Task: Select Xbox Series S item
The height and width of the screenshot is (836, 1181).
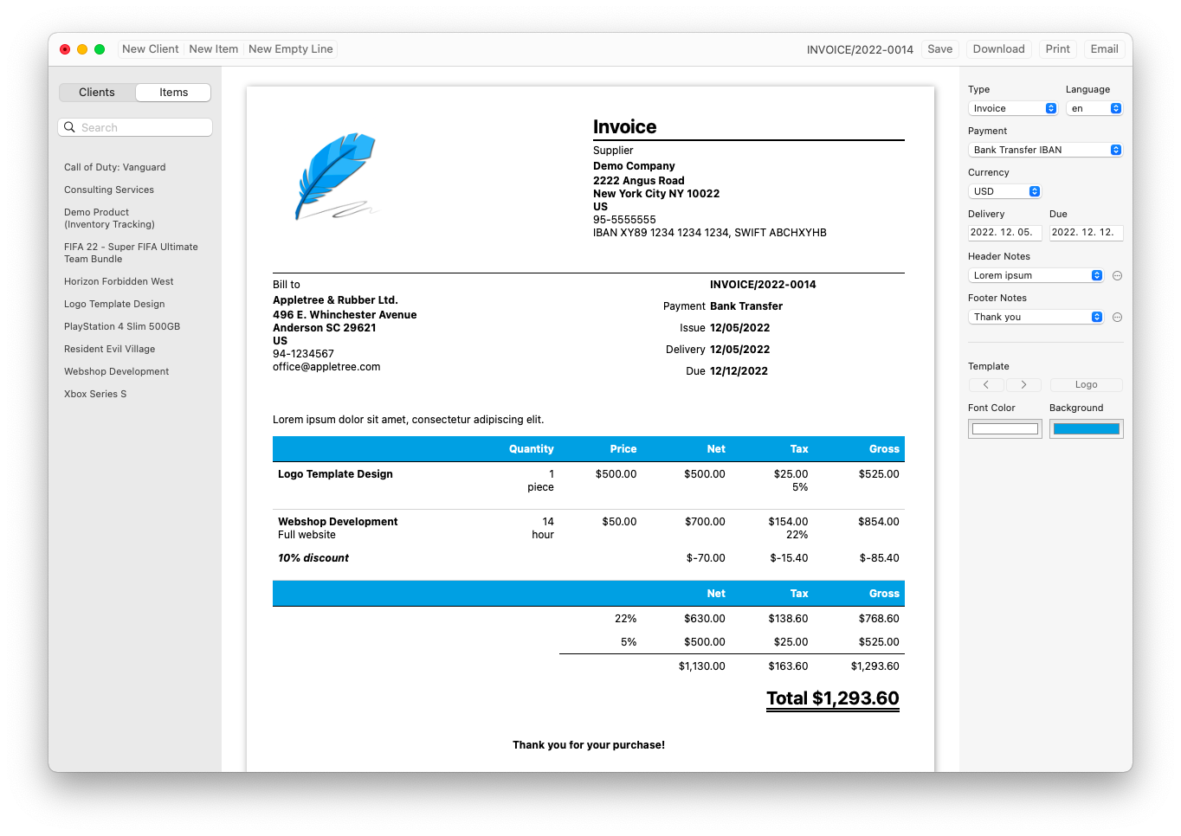Action: [x=95, y=394]
